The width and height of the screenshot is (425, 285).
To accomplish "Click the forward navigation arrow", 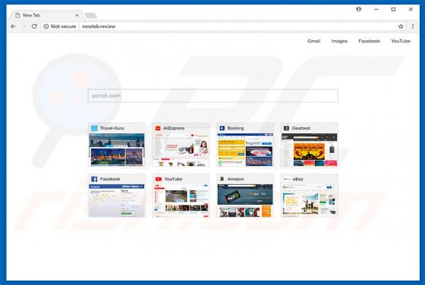I will [x=24, y=27].
